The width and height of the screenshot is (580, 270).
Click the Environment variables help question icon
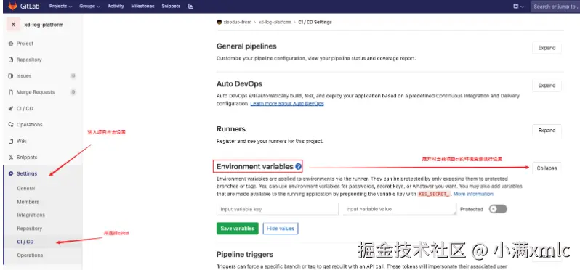click(x=299, y=167)
